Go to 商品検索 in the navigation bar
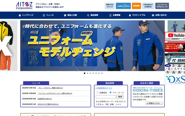 (x=94, y=15)
